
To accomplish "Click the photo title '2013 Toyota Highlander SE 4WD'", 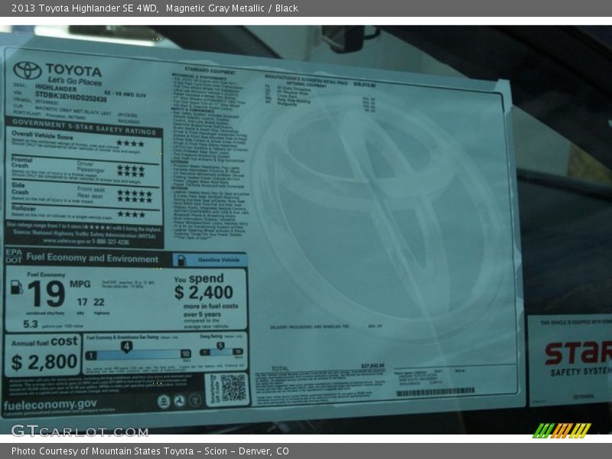I will pos(85,8).
